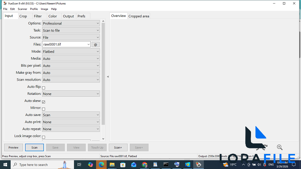Click the Scan+ button
Screen dimensions: 301x169
click(118, 148)
